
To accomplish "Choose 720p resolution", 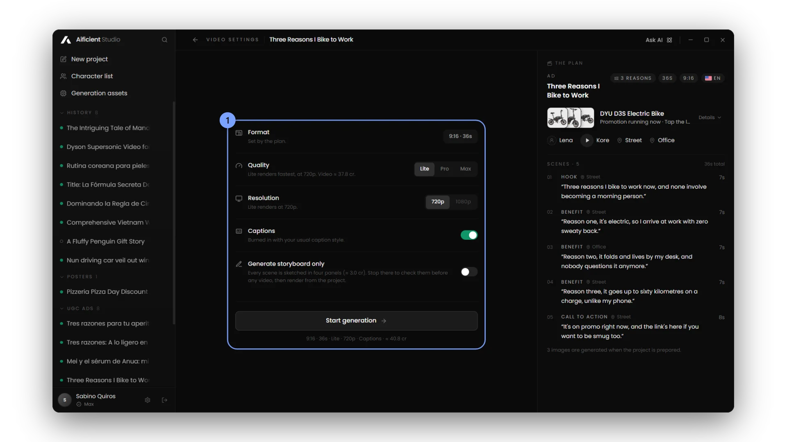I will pyautogui.click(x=438, y=201).
